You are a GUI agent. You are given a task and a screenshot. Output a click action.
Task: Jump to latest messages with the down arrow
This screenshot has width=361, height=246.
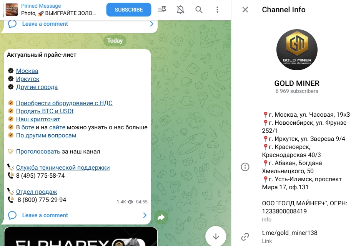[x=216, y=236]
